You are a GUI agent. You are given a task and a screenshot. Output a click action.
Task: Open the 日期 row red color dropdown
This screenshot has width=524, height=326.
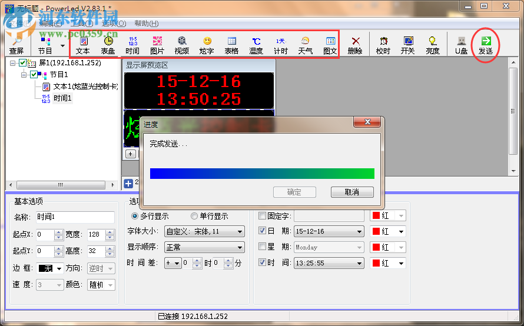point(387,231)
